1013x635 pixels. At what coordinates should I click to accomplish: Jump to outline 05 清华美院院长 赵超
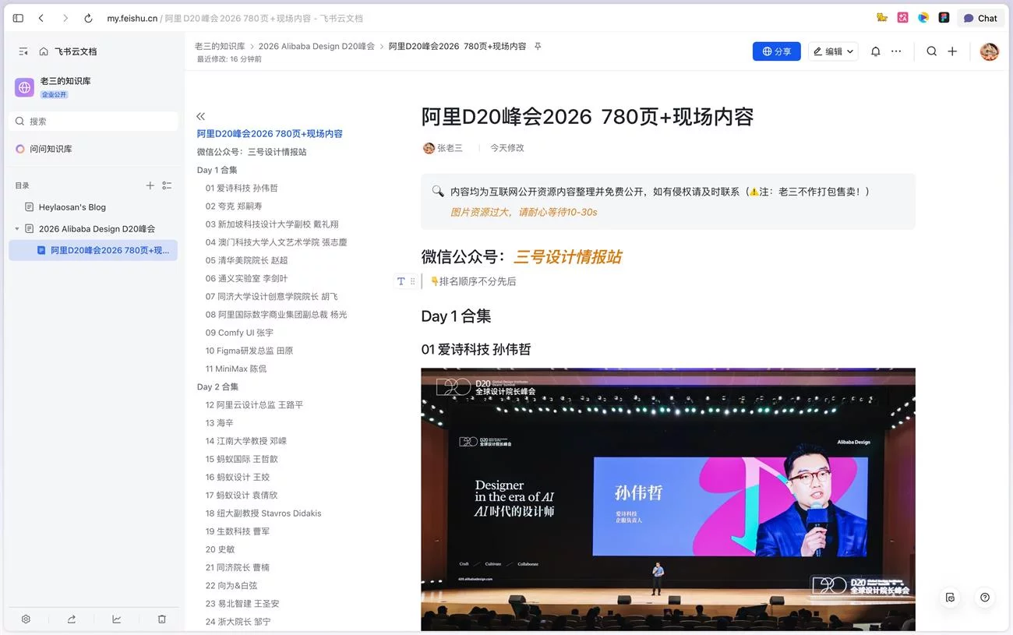247,260
